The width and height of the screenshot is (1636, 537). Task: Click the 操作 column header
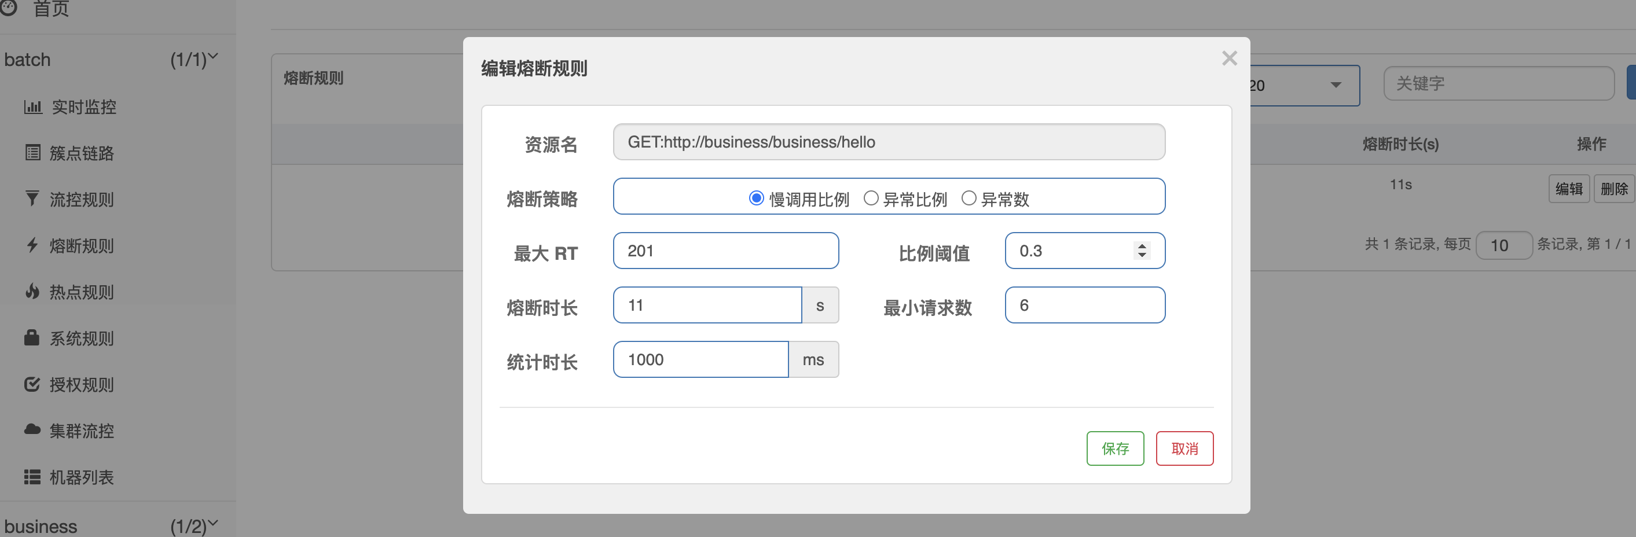1591,144
